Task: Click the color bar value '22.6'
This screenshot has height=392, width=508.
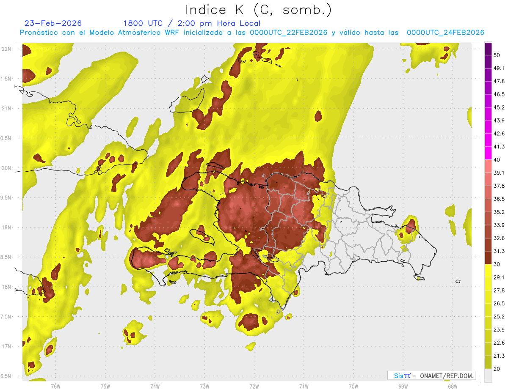Action: [x=499, y=343]
